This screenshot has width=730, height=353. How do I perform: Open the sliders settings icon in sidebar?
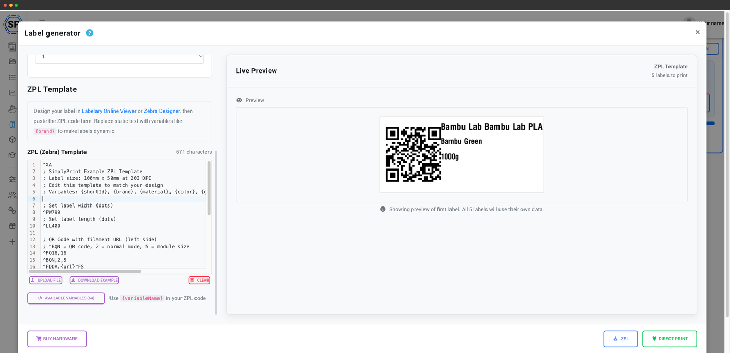pos(12,179)
